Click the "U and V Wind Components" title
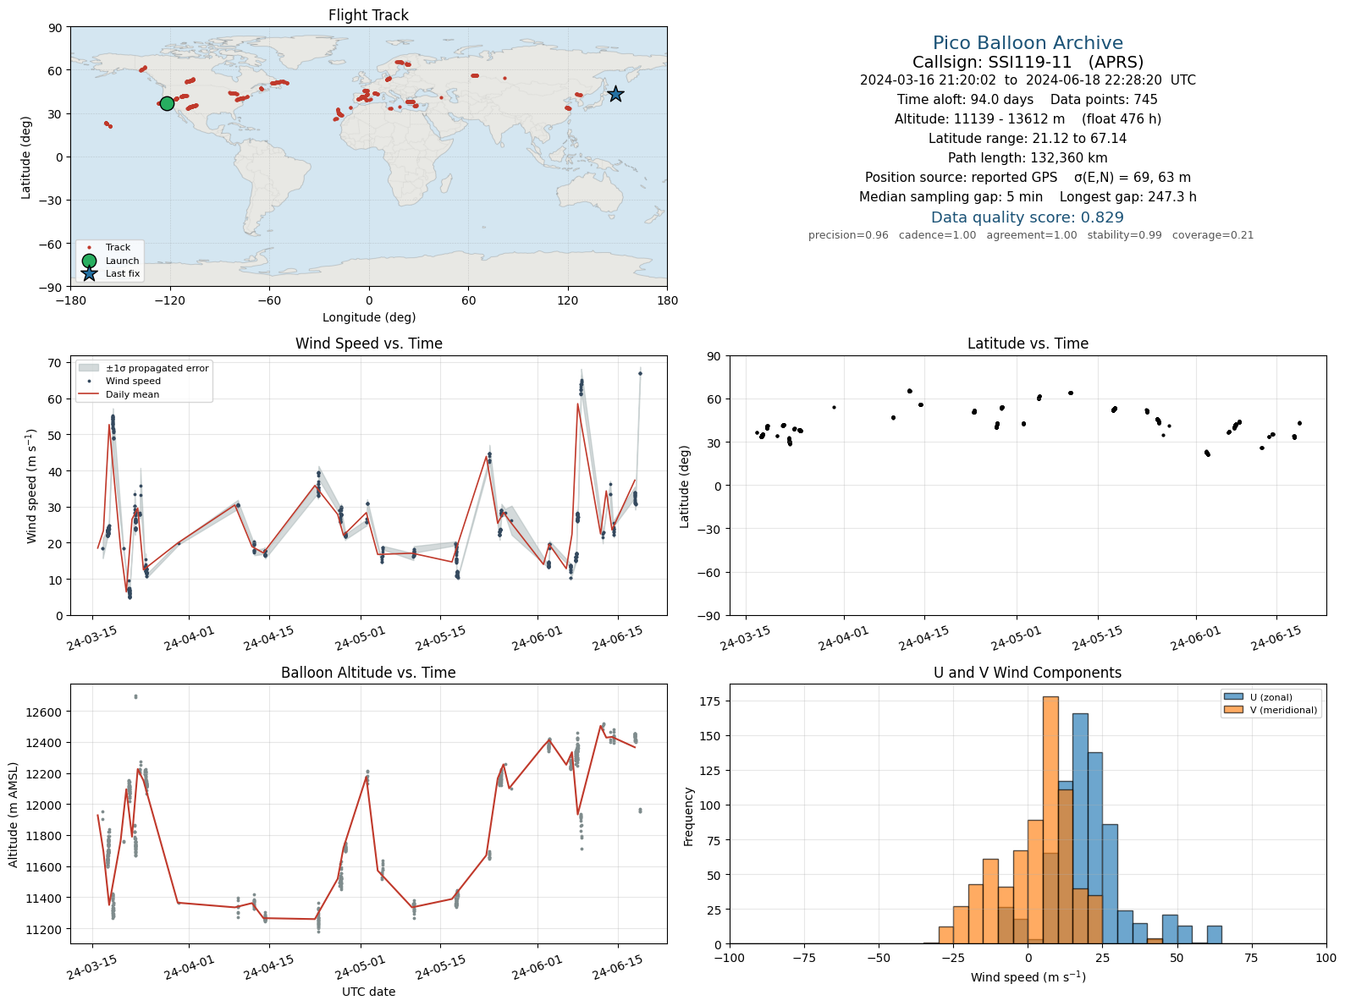The image size is (1345, 1006). (1028, 673)
